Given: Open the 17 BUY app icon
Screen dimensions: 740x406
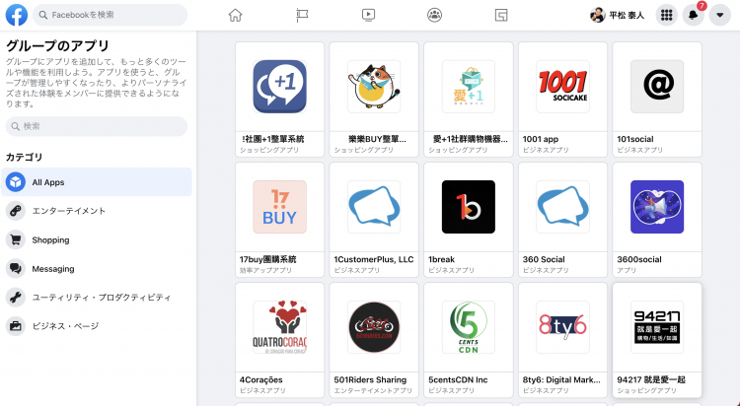Looking at the screenshot, I should coord(279,207).
